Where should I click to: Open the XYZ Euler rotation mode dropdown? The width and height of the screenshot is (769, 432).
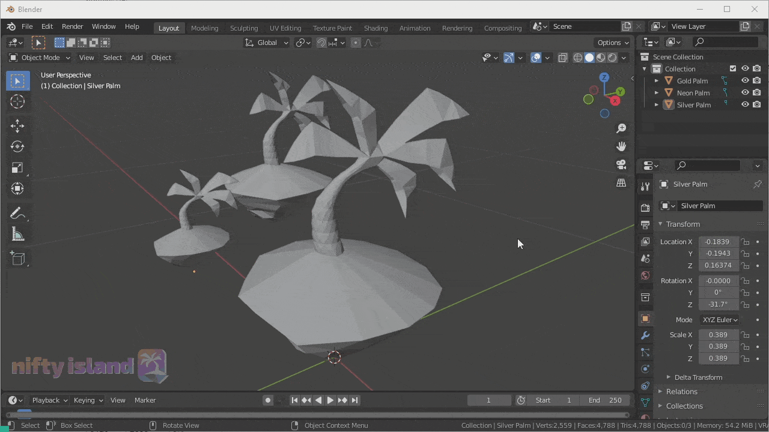[x=719, y=320]
